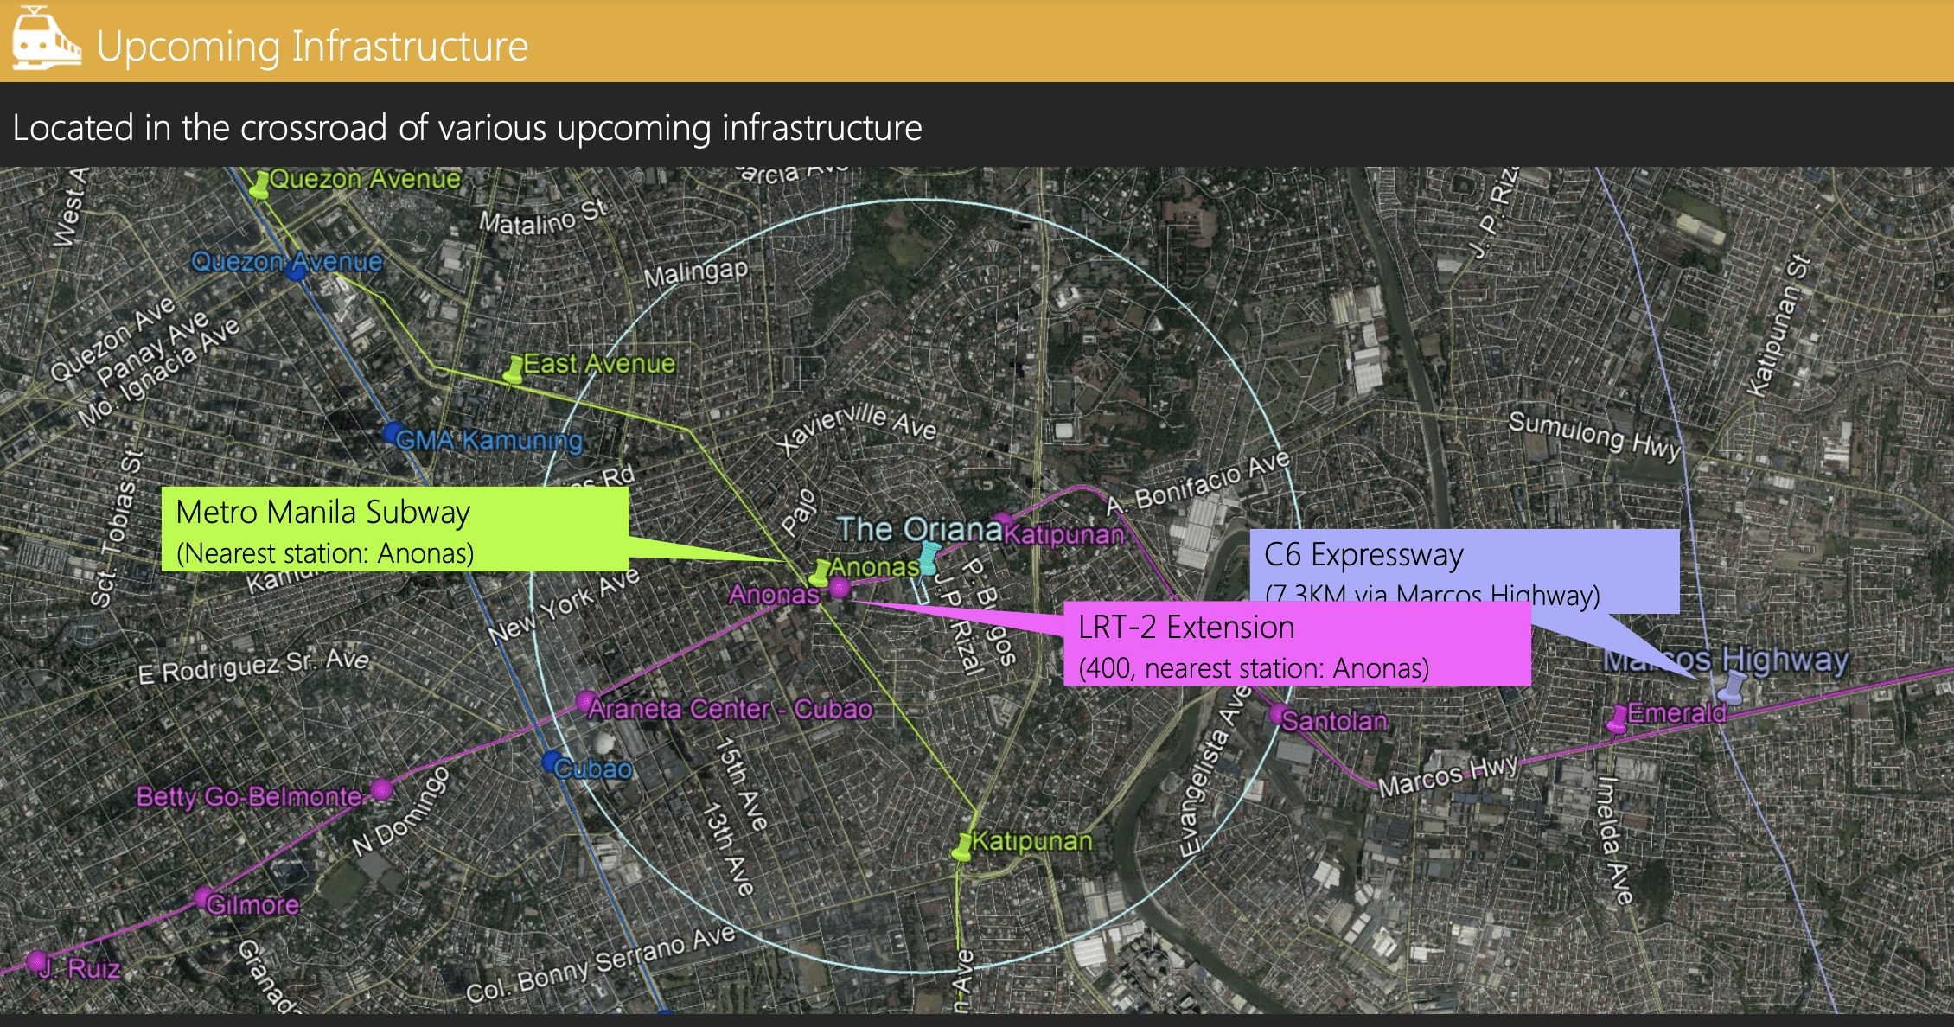Click the Upcoming Infrastructure title
1954x1027 pixels.
pyautogui.click(x=312, y=46)
